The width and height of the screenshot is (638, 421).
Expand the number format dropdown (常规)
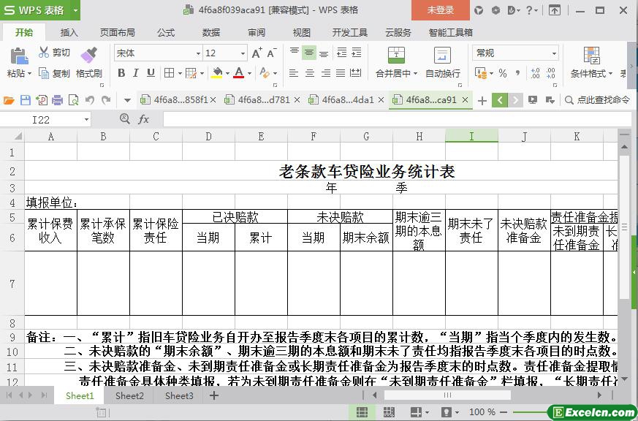pyautogui.click(x=554, y=53)
